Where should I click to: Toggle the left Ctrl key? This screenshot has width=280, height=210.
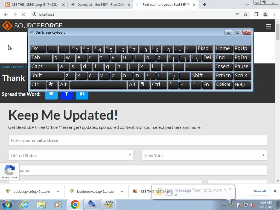pos(38,85)
